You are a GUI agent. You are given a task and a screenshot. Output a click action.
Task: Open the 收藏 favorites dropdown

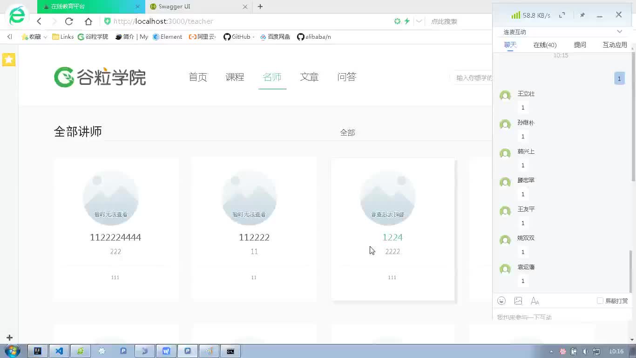(34, 37)
